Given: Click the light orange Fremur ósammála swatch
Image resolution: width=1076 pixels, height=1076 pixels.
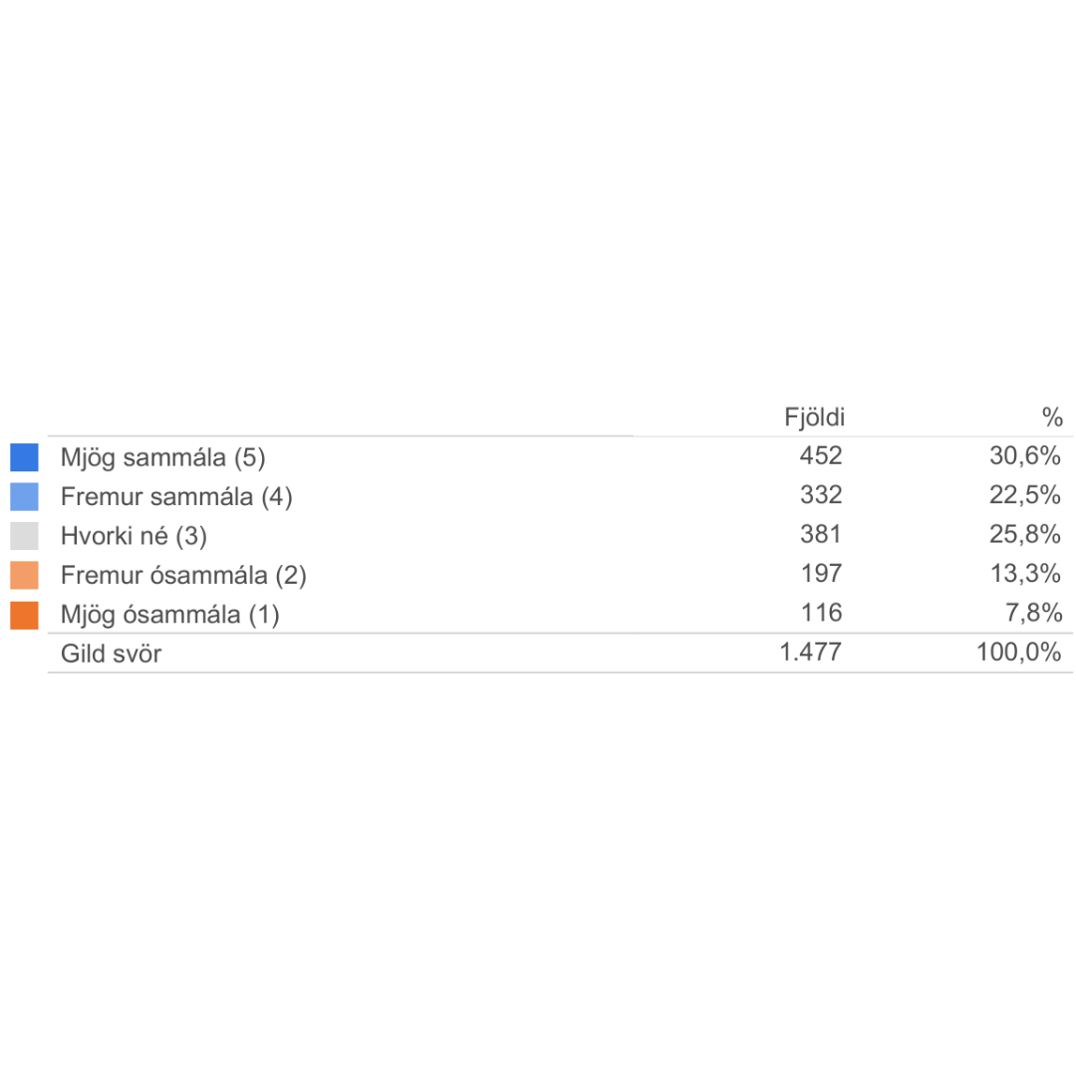Looking at the screenshot, I should click(x=24, y=576).
